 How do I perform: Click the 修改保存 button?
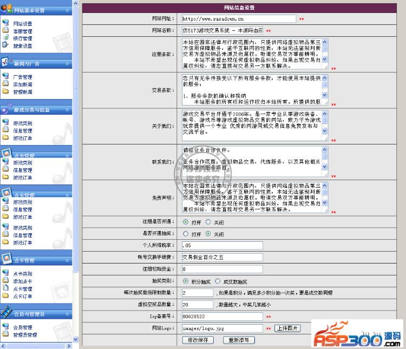click(x=198, y=340)
